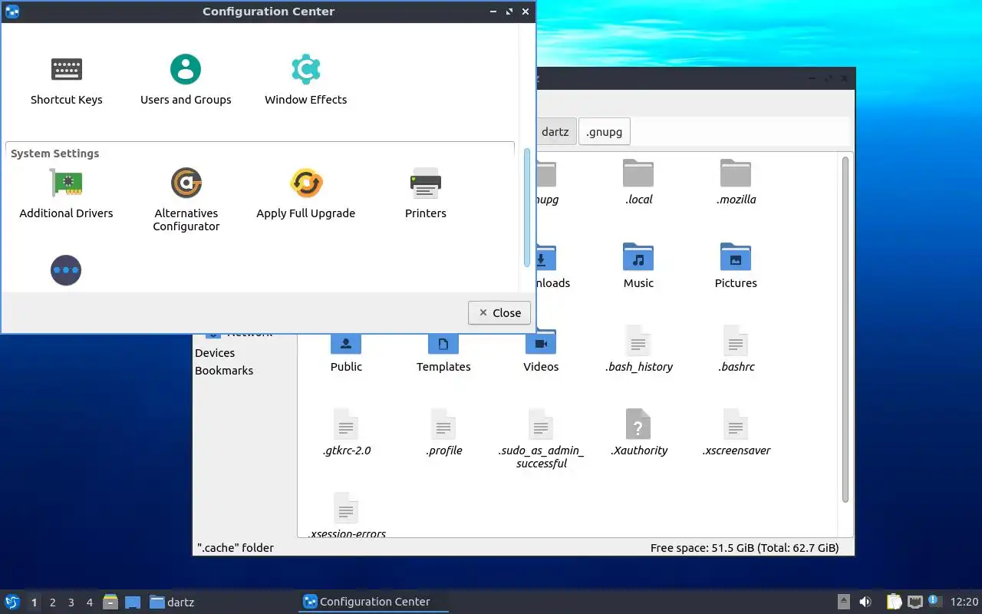Open the network tray icon

tap(914, 602)
